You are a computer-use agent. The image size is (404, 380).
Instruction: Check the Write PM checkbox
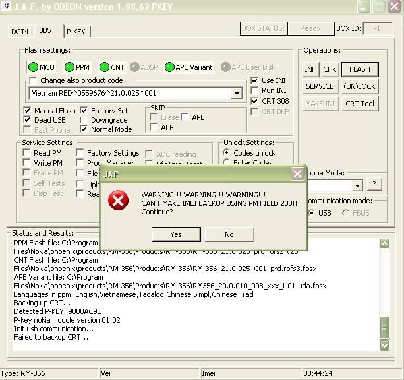click(26, 163)
